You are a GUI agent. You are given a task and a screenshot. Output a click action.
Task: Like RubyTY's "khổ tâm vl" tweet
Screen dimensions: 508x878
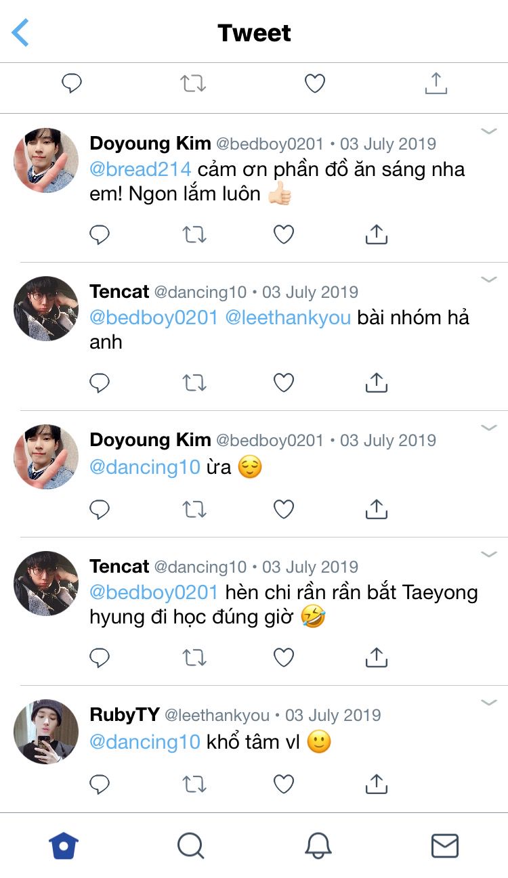pos(284,784)
